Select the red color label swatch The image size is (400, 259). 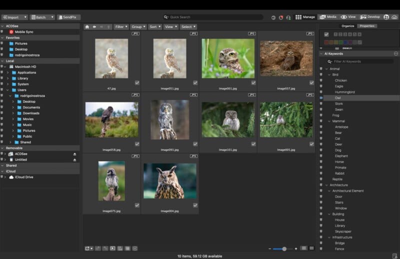point(326,42)
